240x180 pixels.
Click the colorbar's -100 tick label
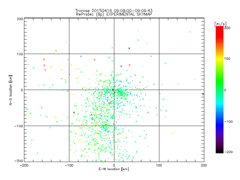pyautogui.click(x=228, y=121)
